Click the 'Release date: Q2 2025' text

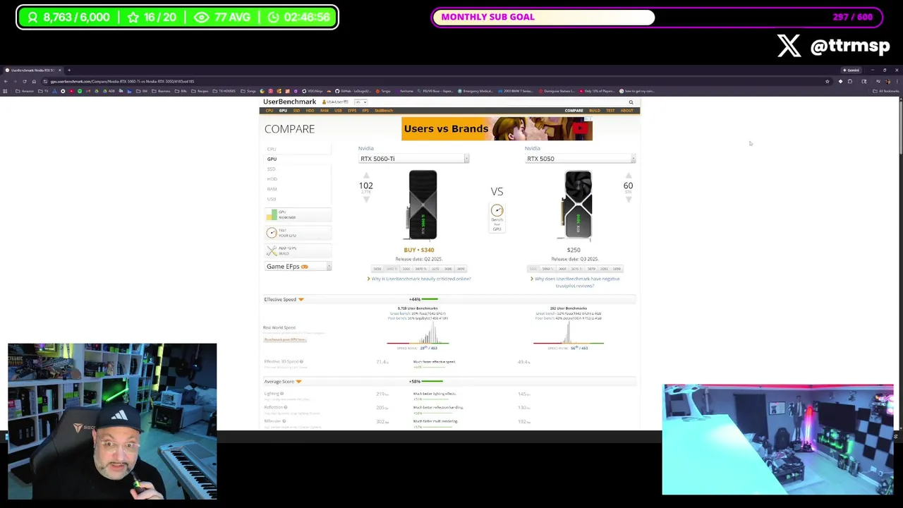click(x=419, y=259)
